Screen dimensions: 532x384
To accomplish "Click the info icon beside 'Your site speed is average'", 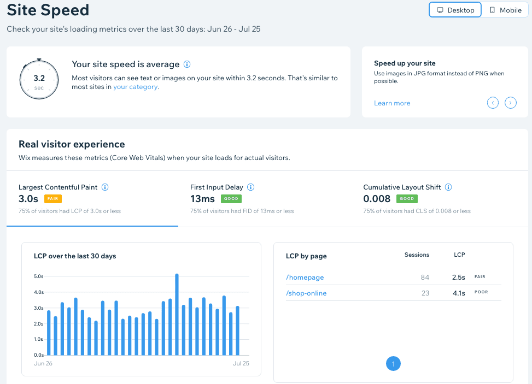I will (x=187, y=64).
